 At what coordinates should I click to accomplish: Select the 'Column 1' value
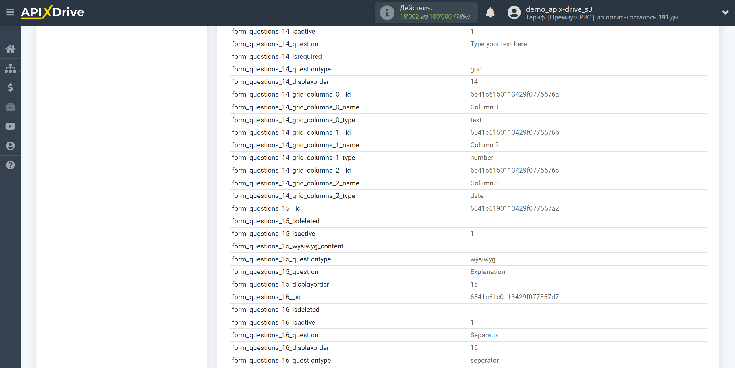(484, 107)
